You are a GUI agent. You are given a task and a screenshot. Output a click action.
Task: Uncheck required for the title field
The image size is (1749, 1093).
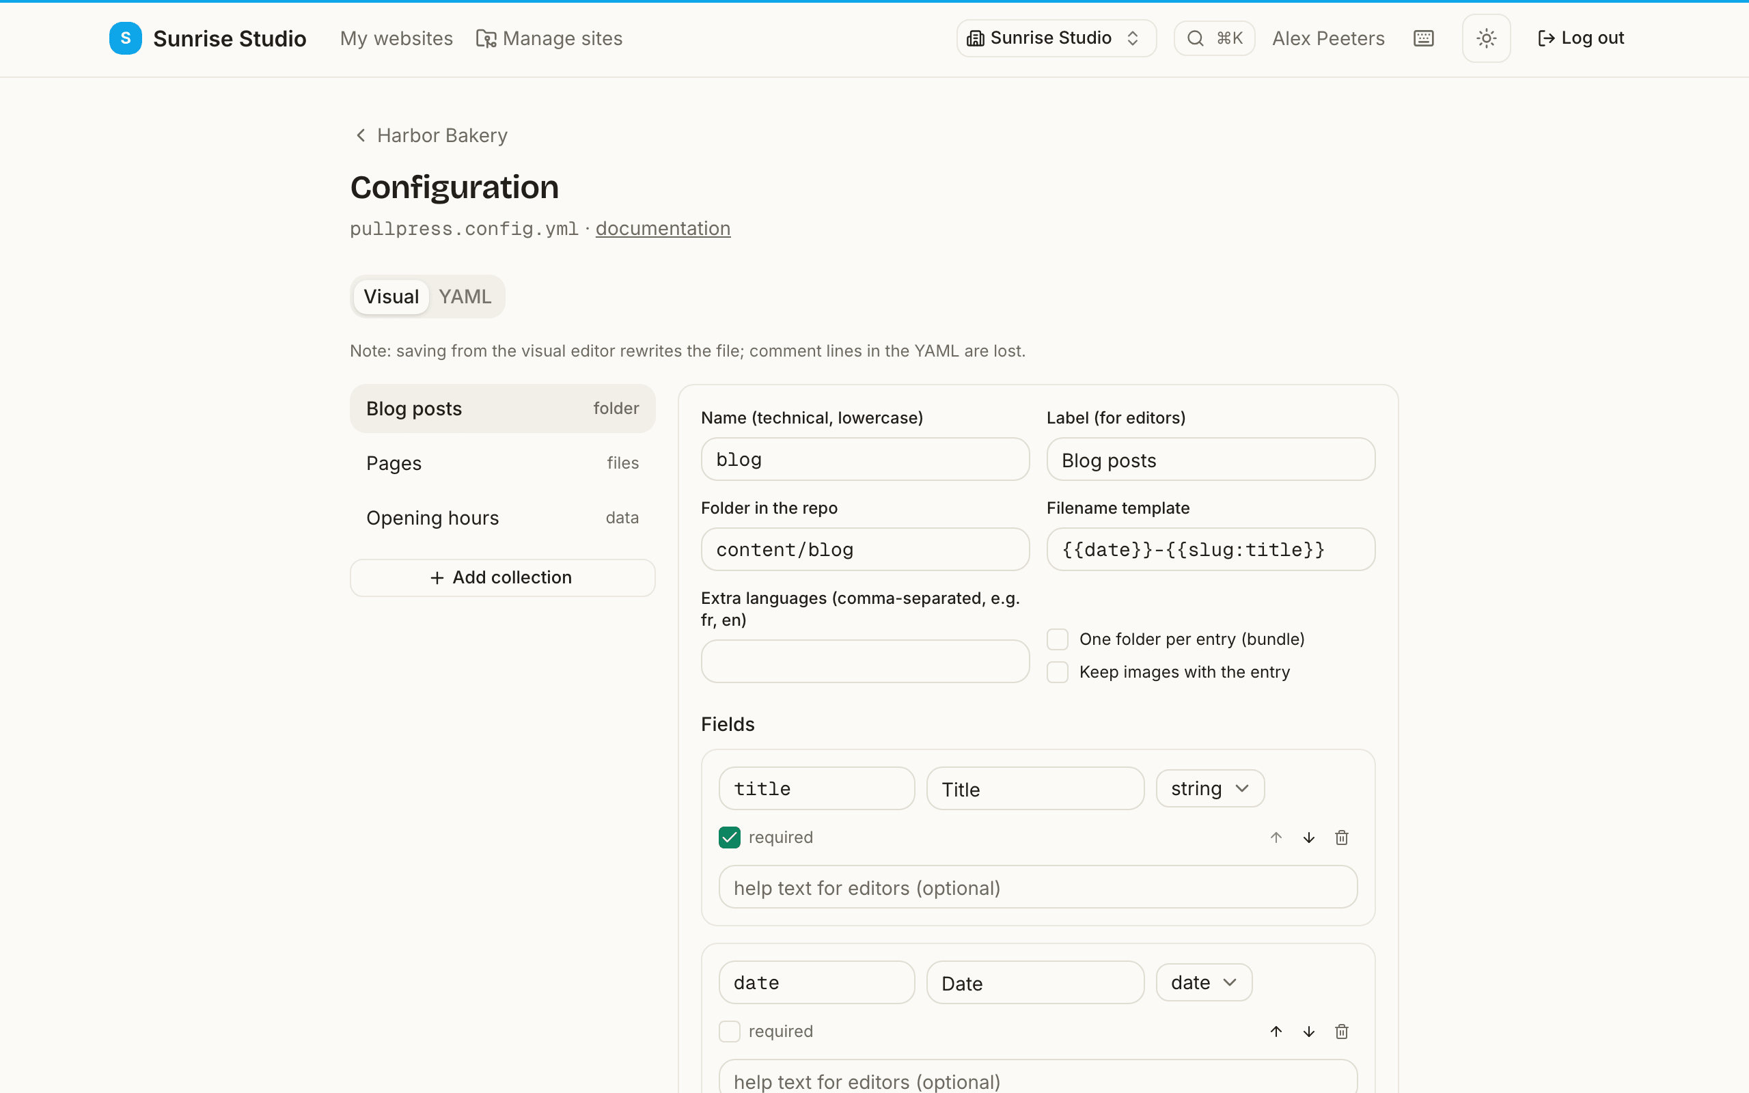(729, 837)
